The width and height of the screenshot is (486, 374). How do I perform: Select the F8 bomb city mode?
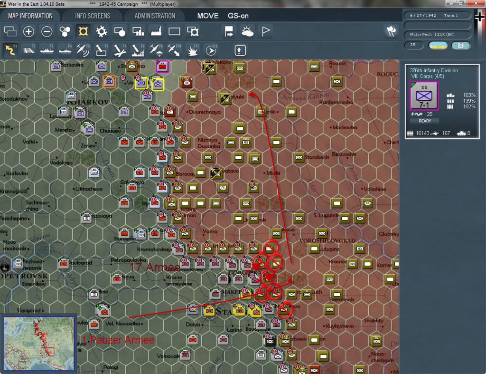138,50
